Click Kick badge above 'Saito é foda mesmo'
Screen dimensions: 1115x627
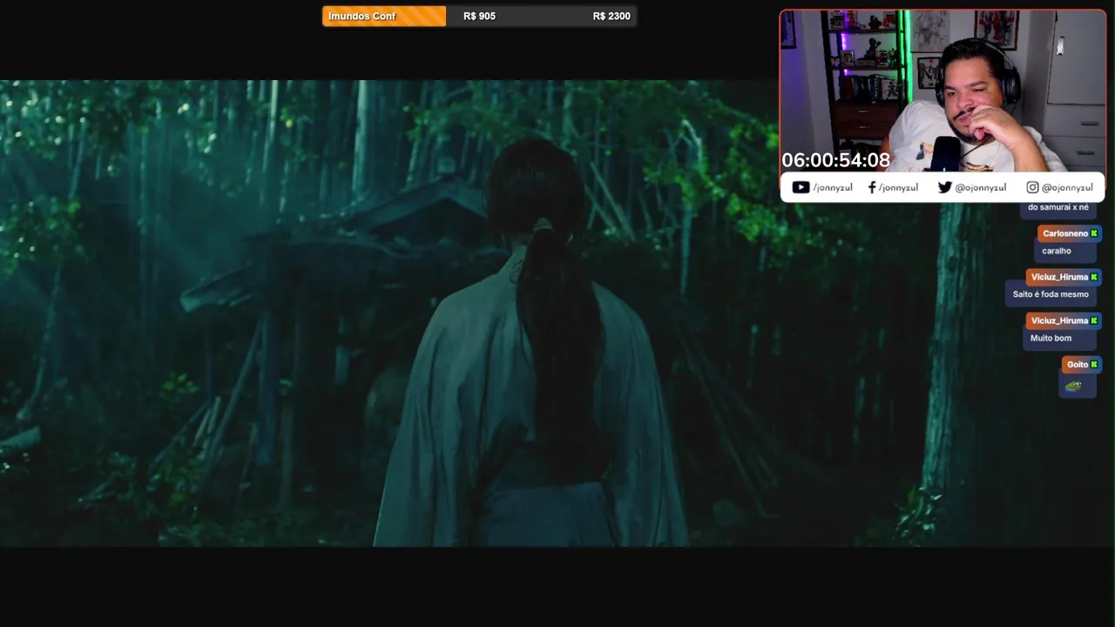tap(1094, 277)
